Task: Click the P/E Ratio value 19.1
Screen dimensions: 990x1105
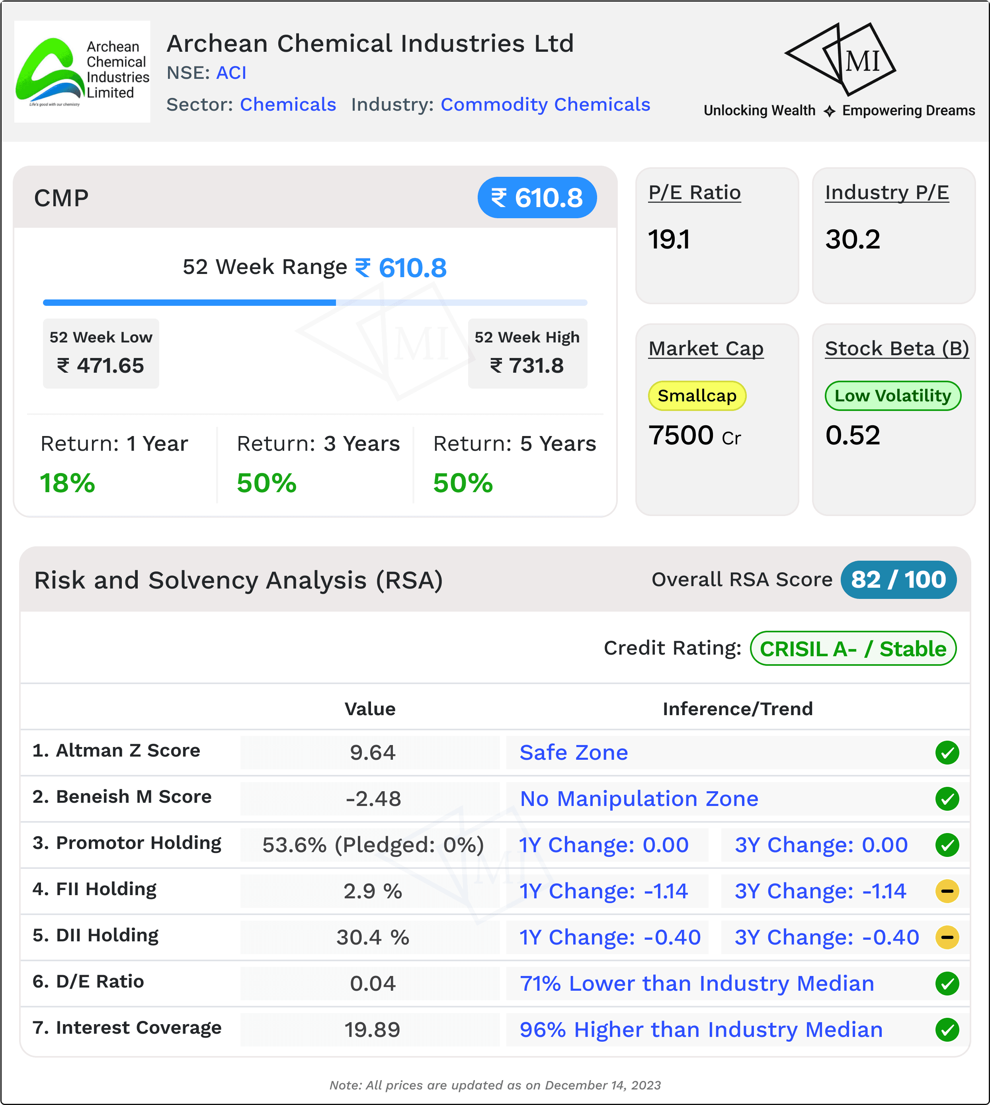Action: pyautogui.click(x=669, y=239)
